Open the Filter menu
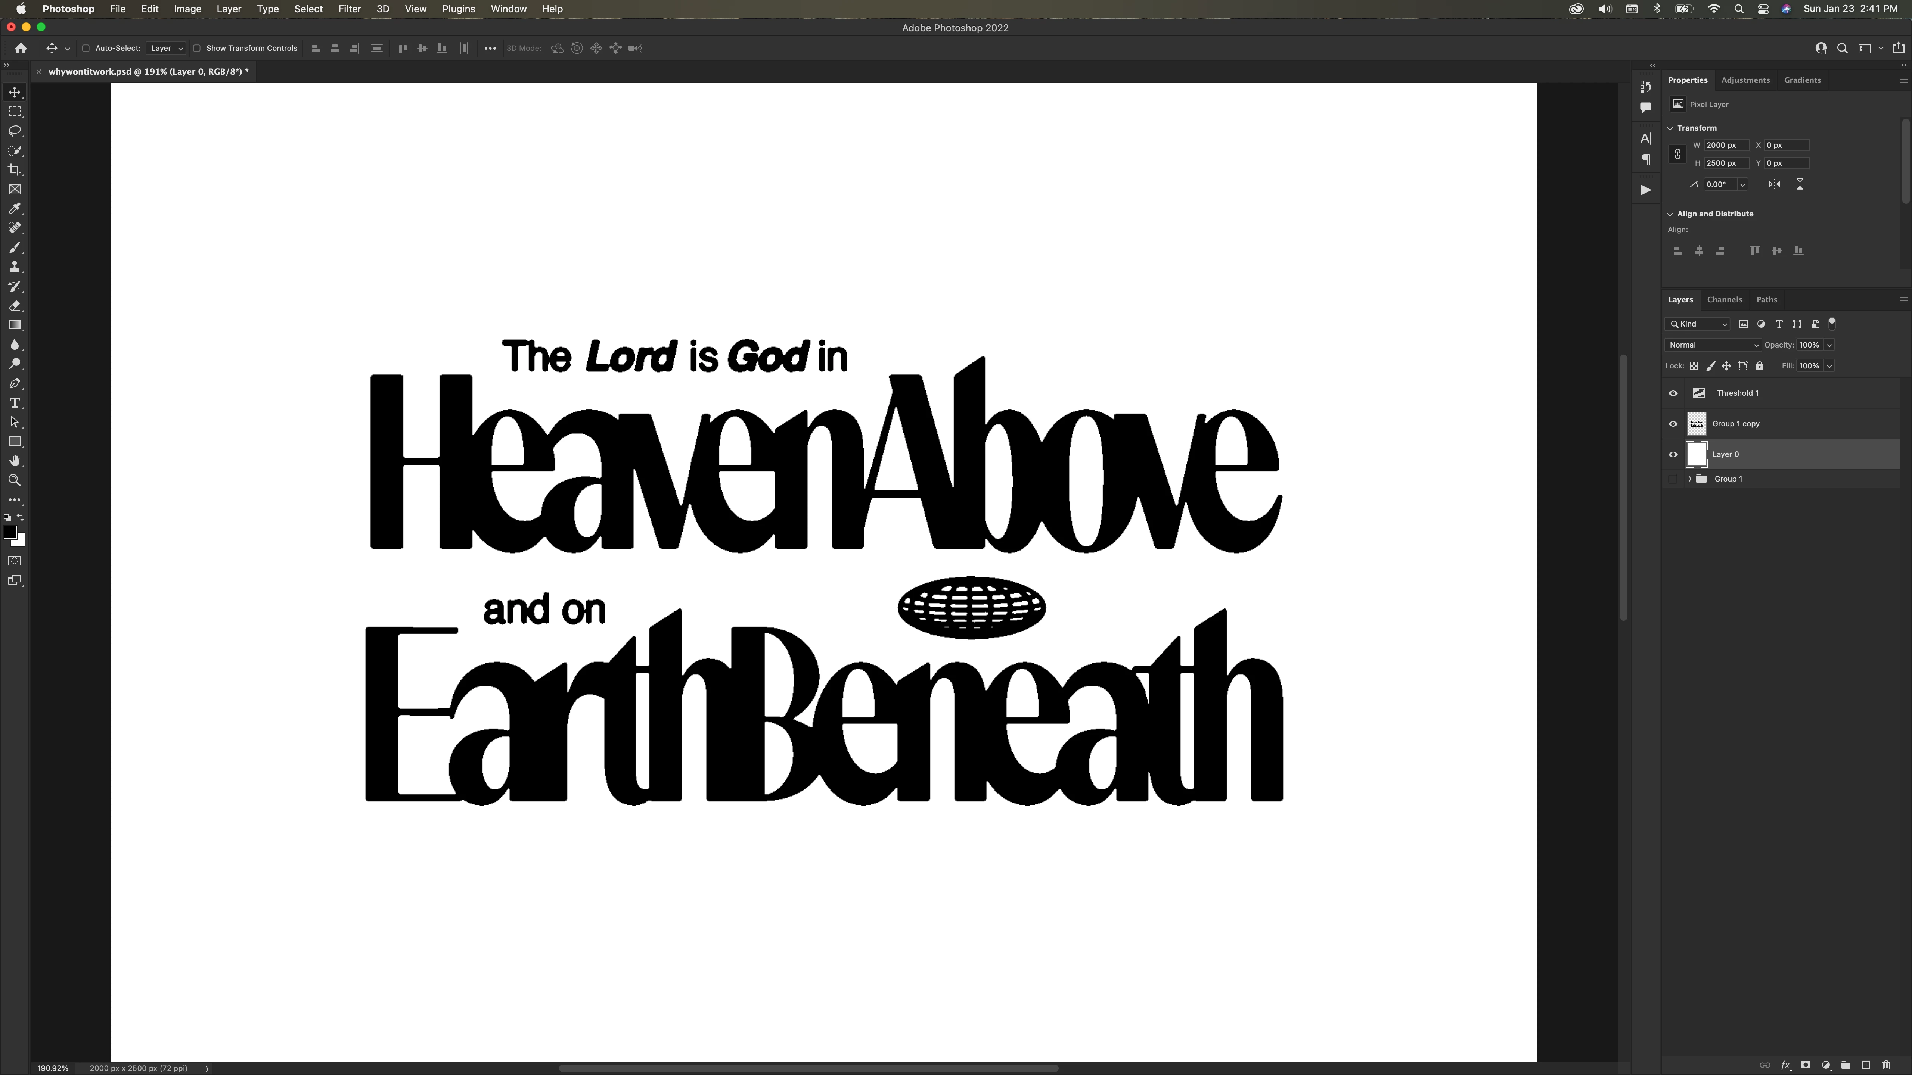Viewport: 1912px width, 1075px height. tap(349, 9)
